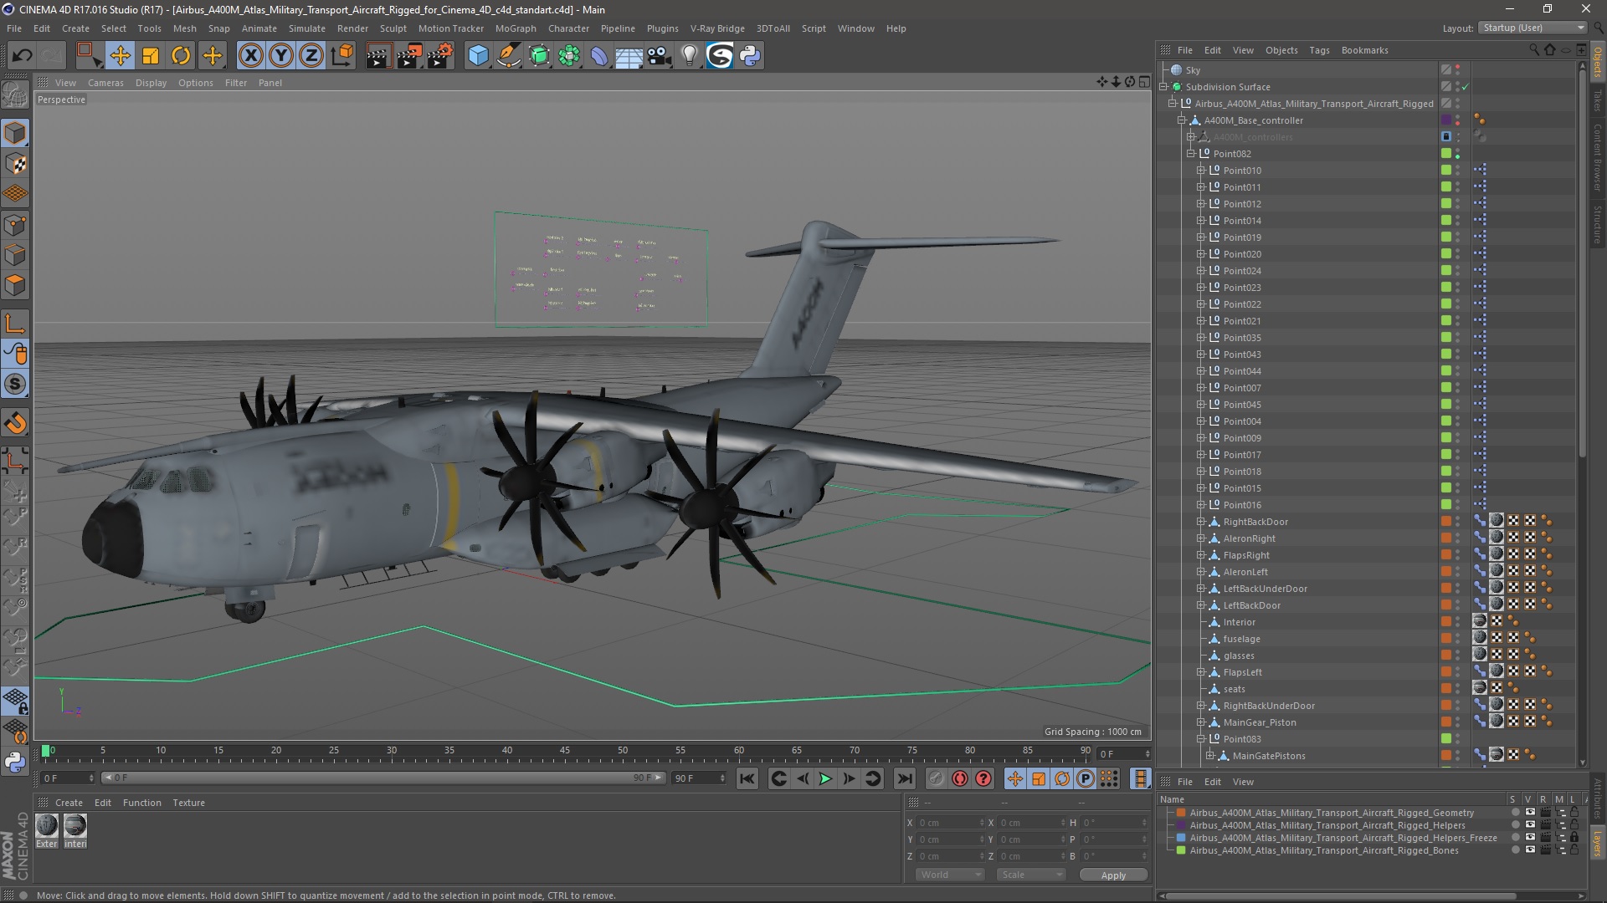The width and height of the screenshot is (1607, 903).
Task: Go to the start of animation
Action: click(x=747, y=778)
